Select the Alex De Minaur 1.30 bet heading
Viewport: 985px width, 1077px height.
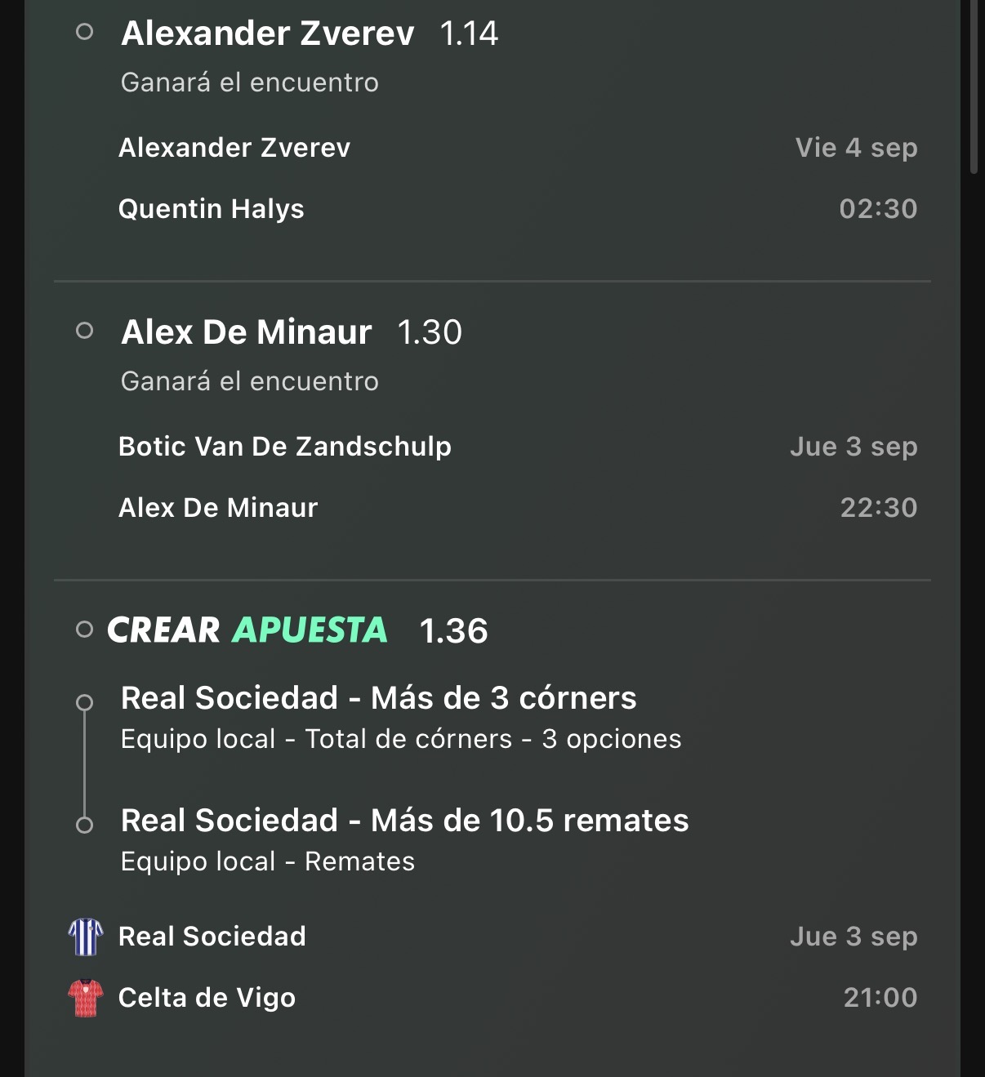292,332
